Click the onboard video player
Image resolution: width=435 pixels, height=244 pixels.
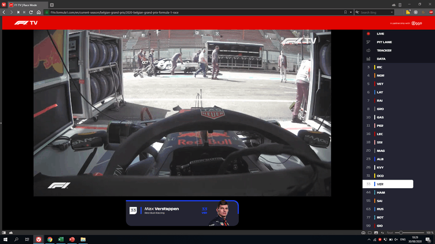pyautogui.click(x=182, y=113)
